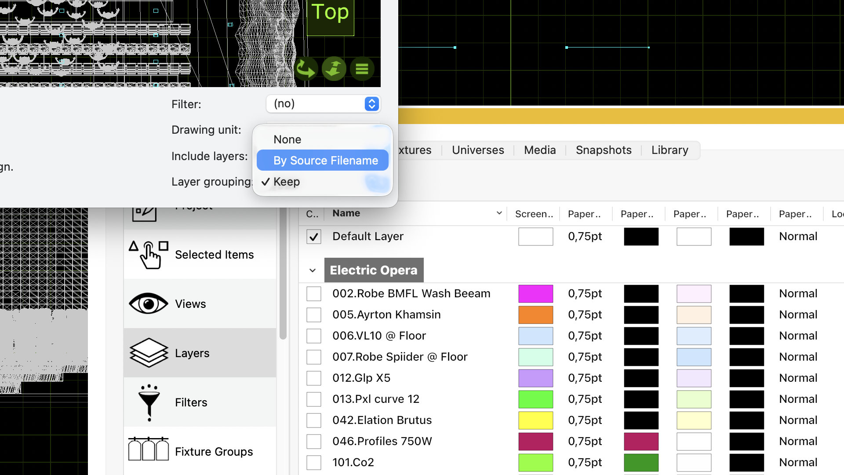This screenshot has height=475, width=844.
Task: Open the Filters funnel icon
Action: coord(149,402)
